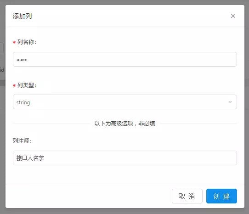Confirm with the blue 创建 button
Screen dimensions: 249x214
pos(221,196)
